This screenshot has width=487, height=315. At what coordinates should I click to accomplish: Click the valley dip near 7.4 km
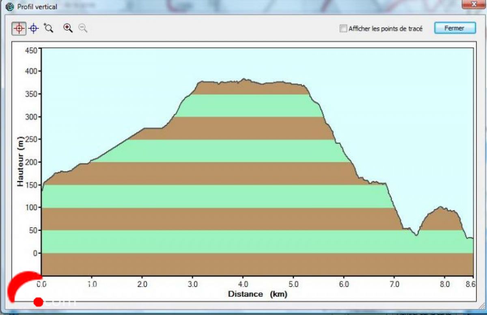click(x=416, y=235)
